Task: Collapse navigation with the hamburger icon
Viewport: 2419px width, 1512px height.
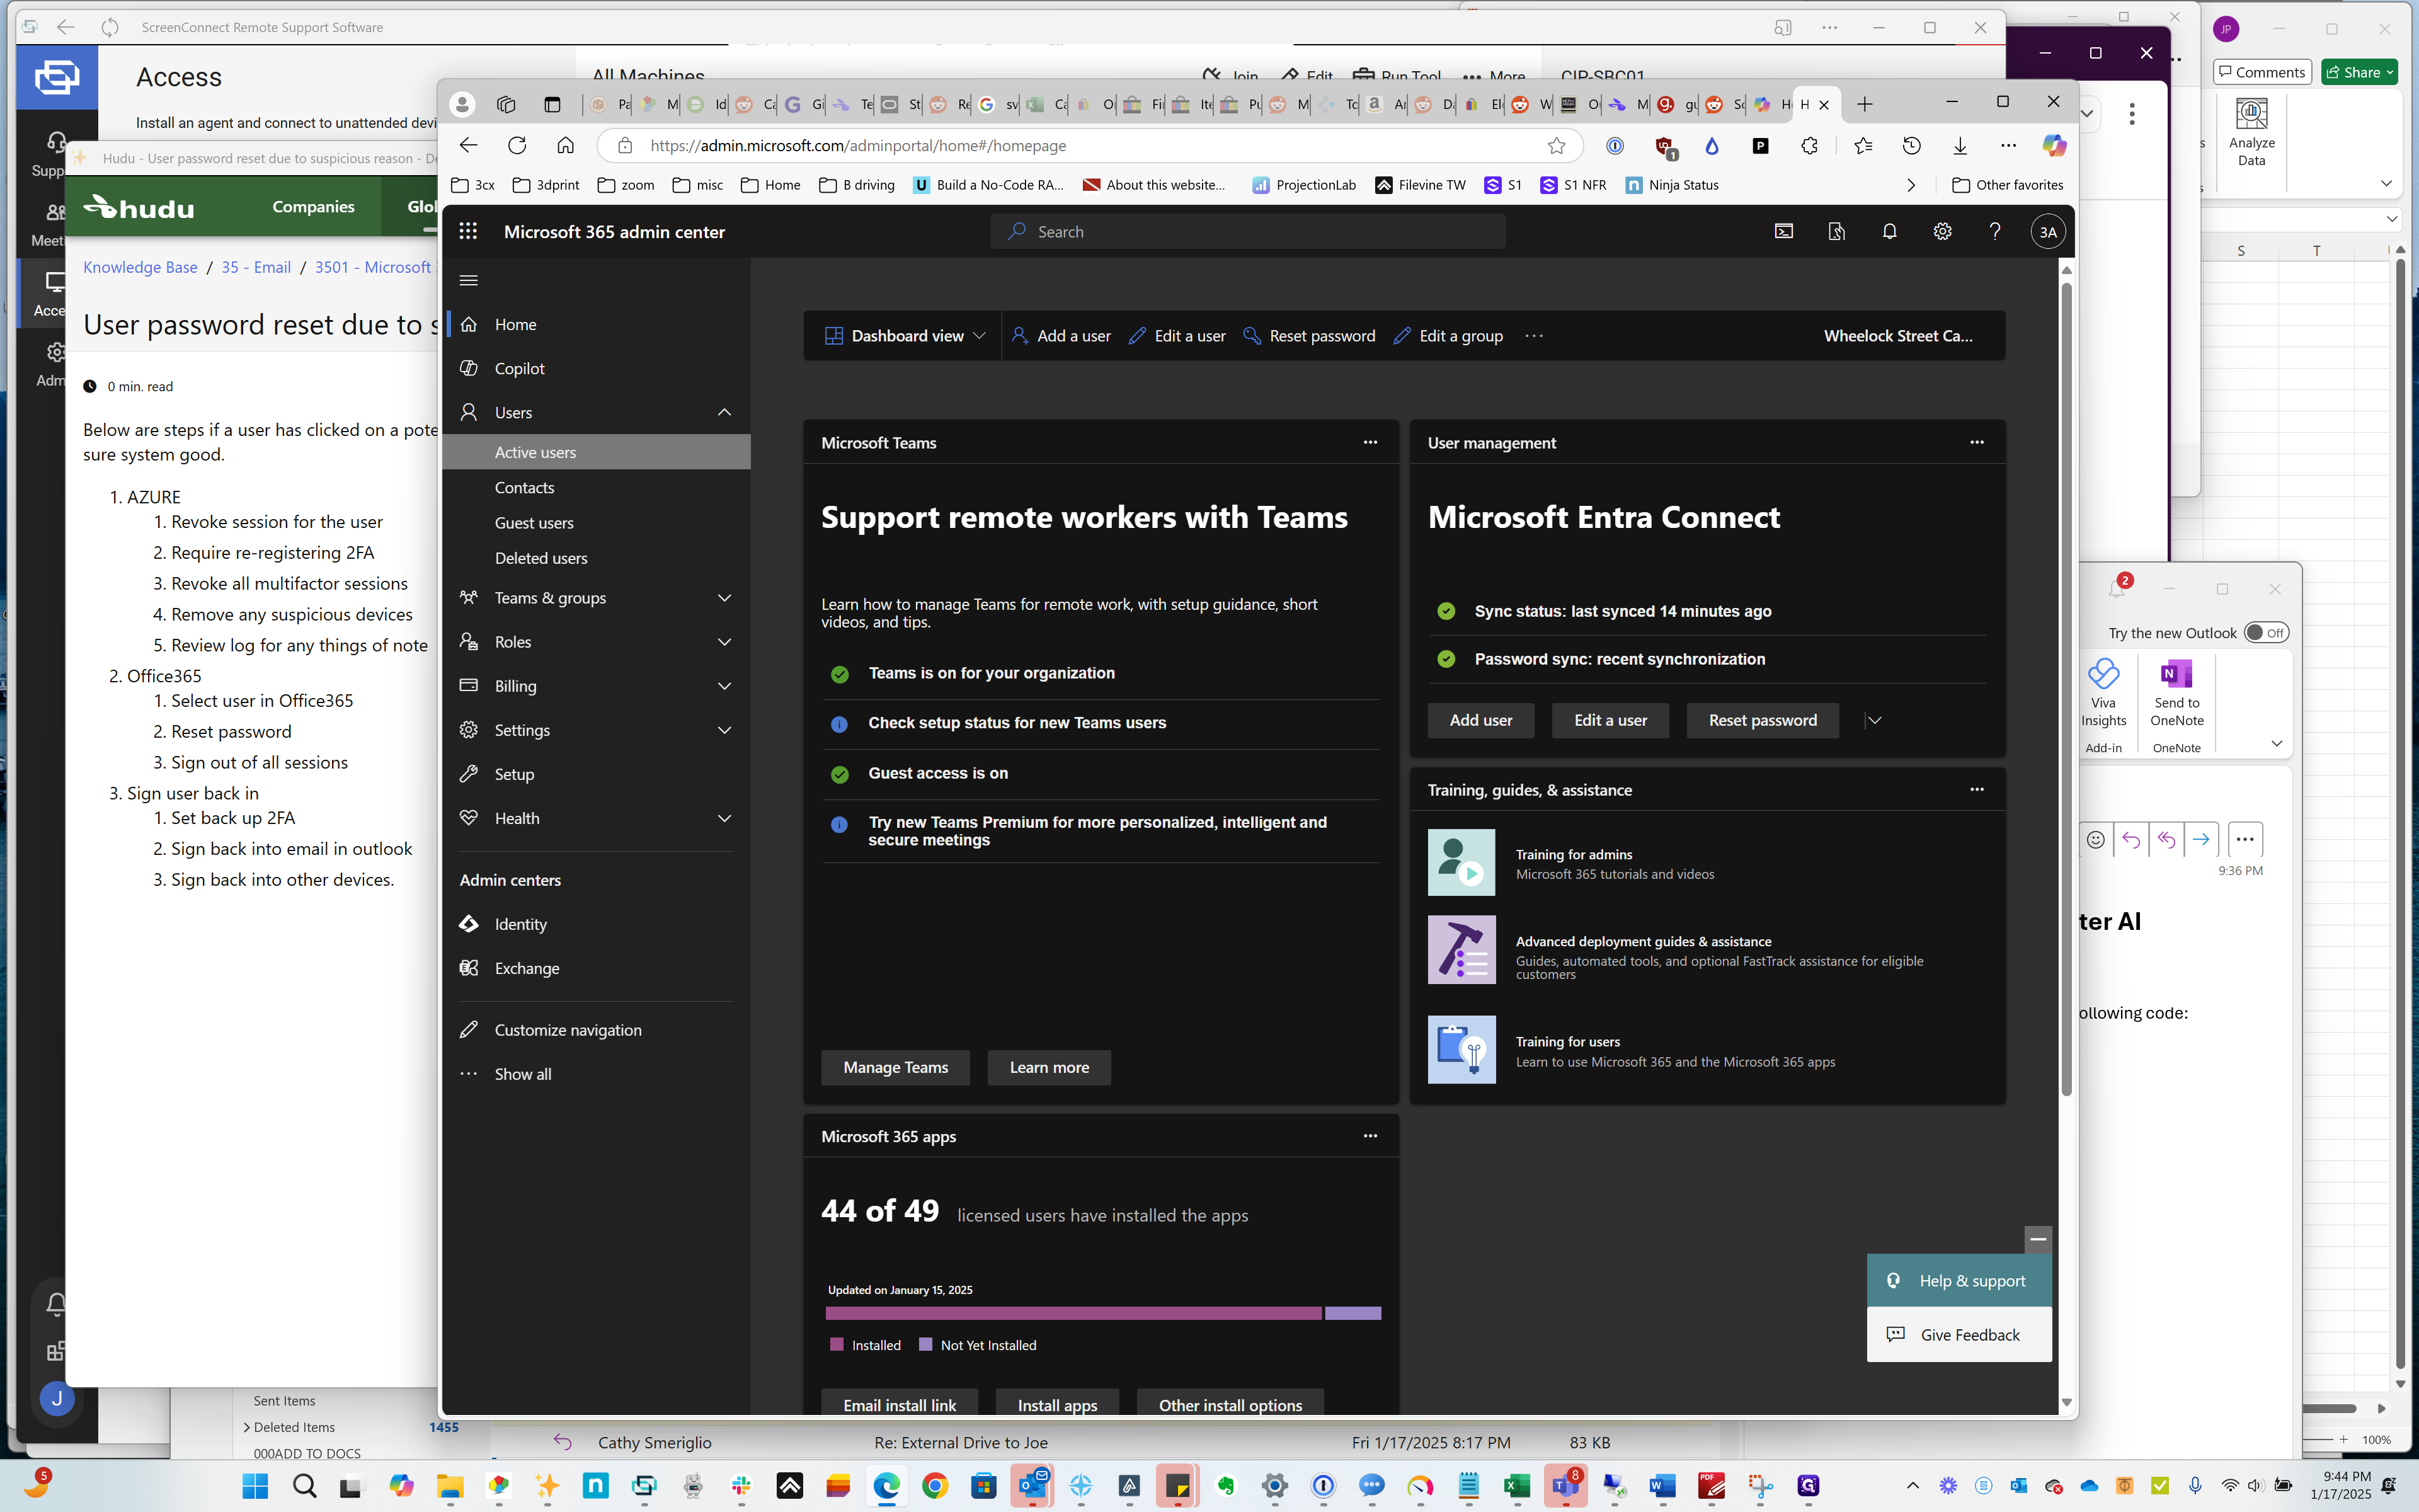Action: point(468,280)
